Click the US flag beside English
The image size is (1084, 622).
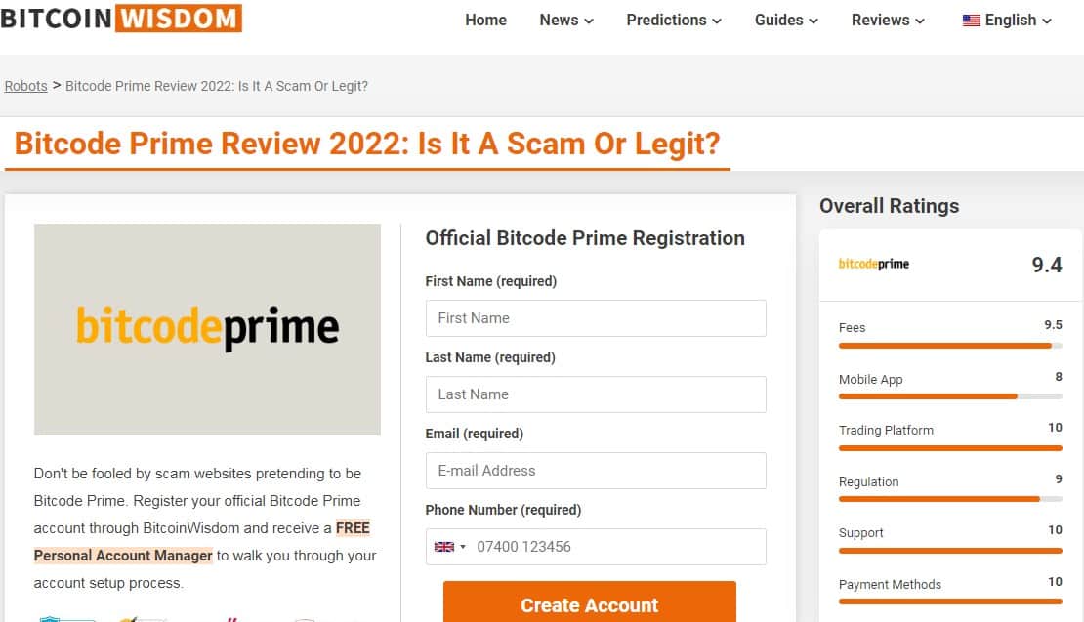[970, 20]
